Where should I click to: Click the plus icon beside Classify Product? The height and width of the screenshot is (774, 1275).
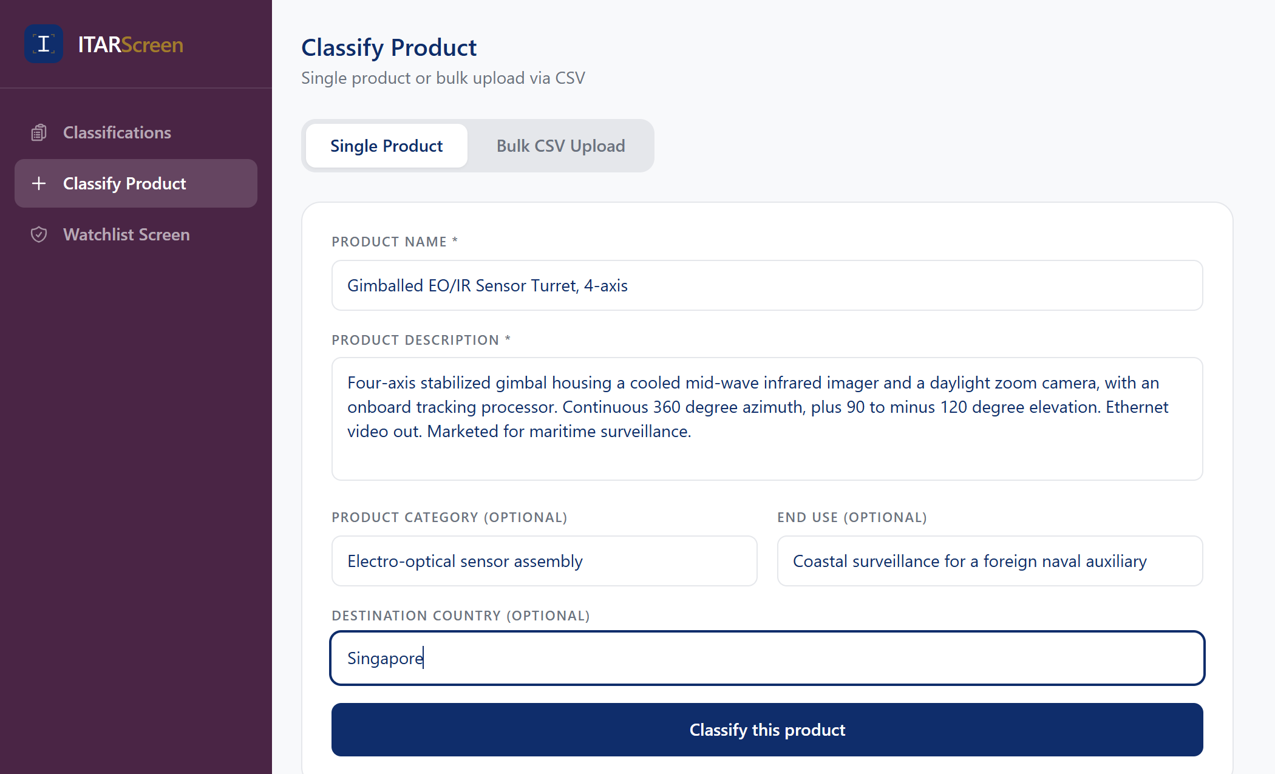tap(39, 183)
